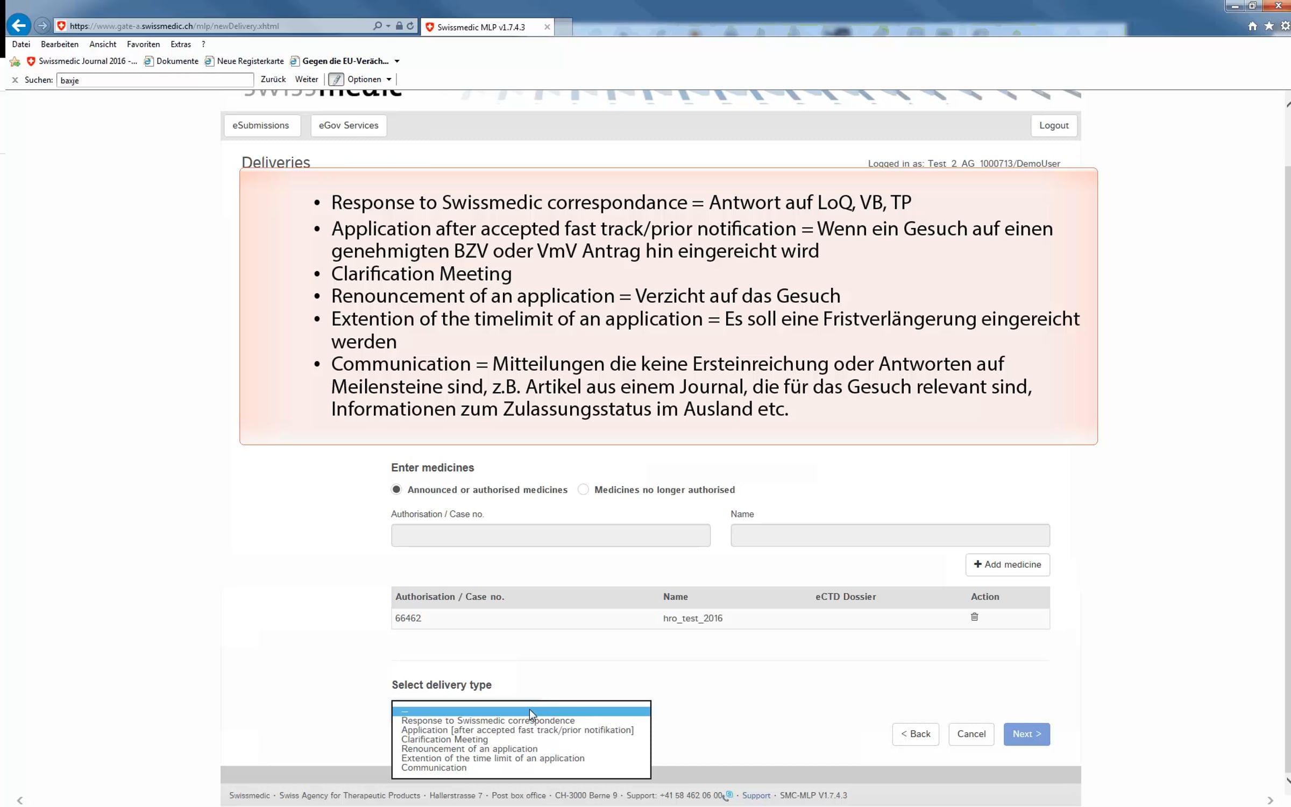
Task: Click the browser forward arrow button
Action: [42, 25]
